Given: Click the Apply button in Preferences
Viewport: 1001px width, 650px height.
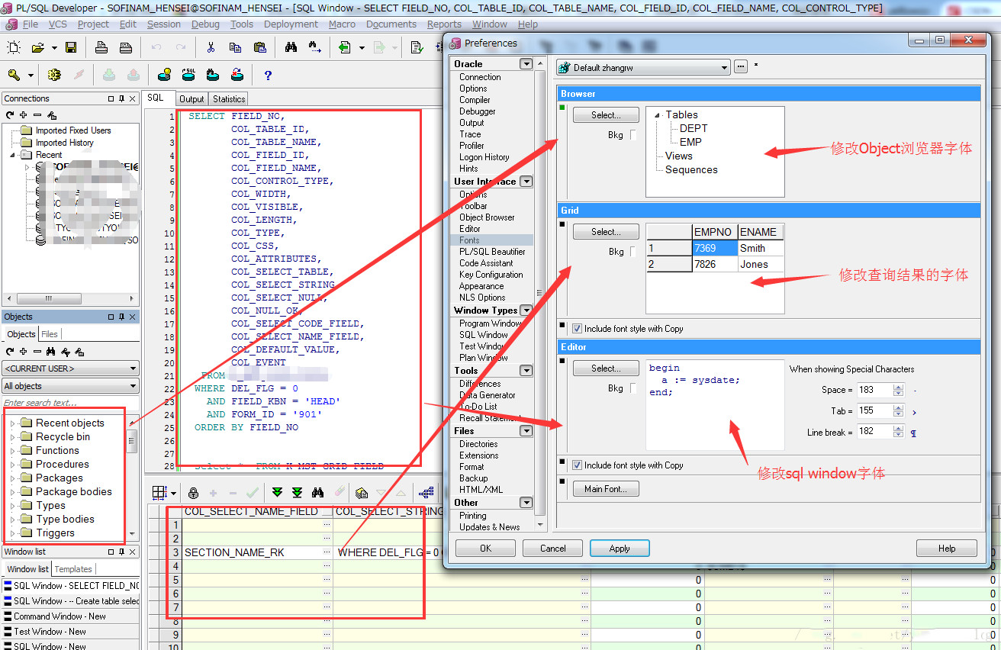Looking at the screenshot, I should pos(620,549).
